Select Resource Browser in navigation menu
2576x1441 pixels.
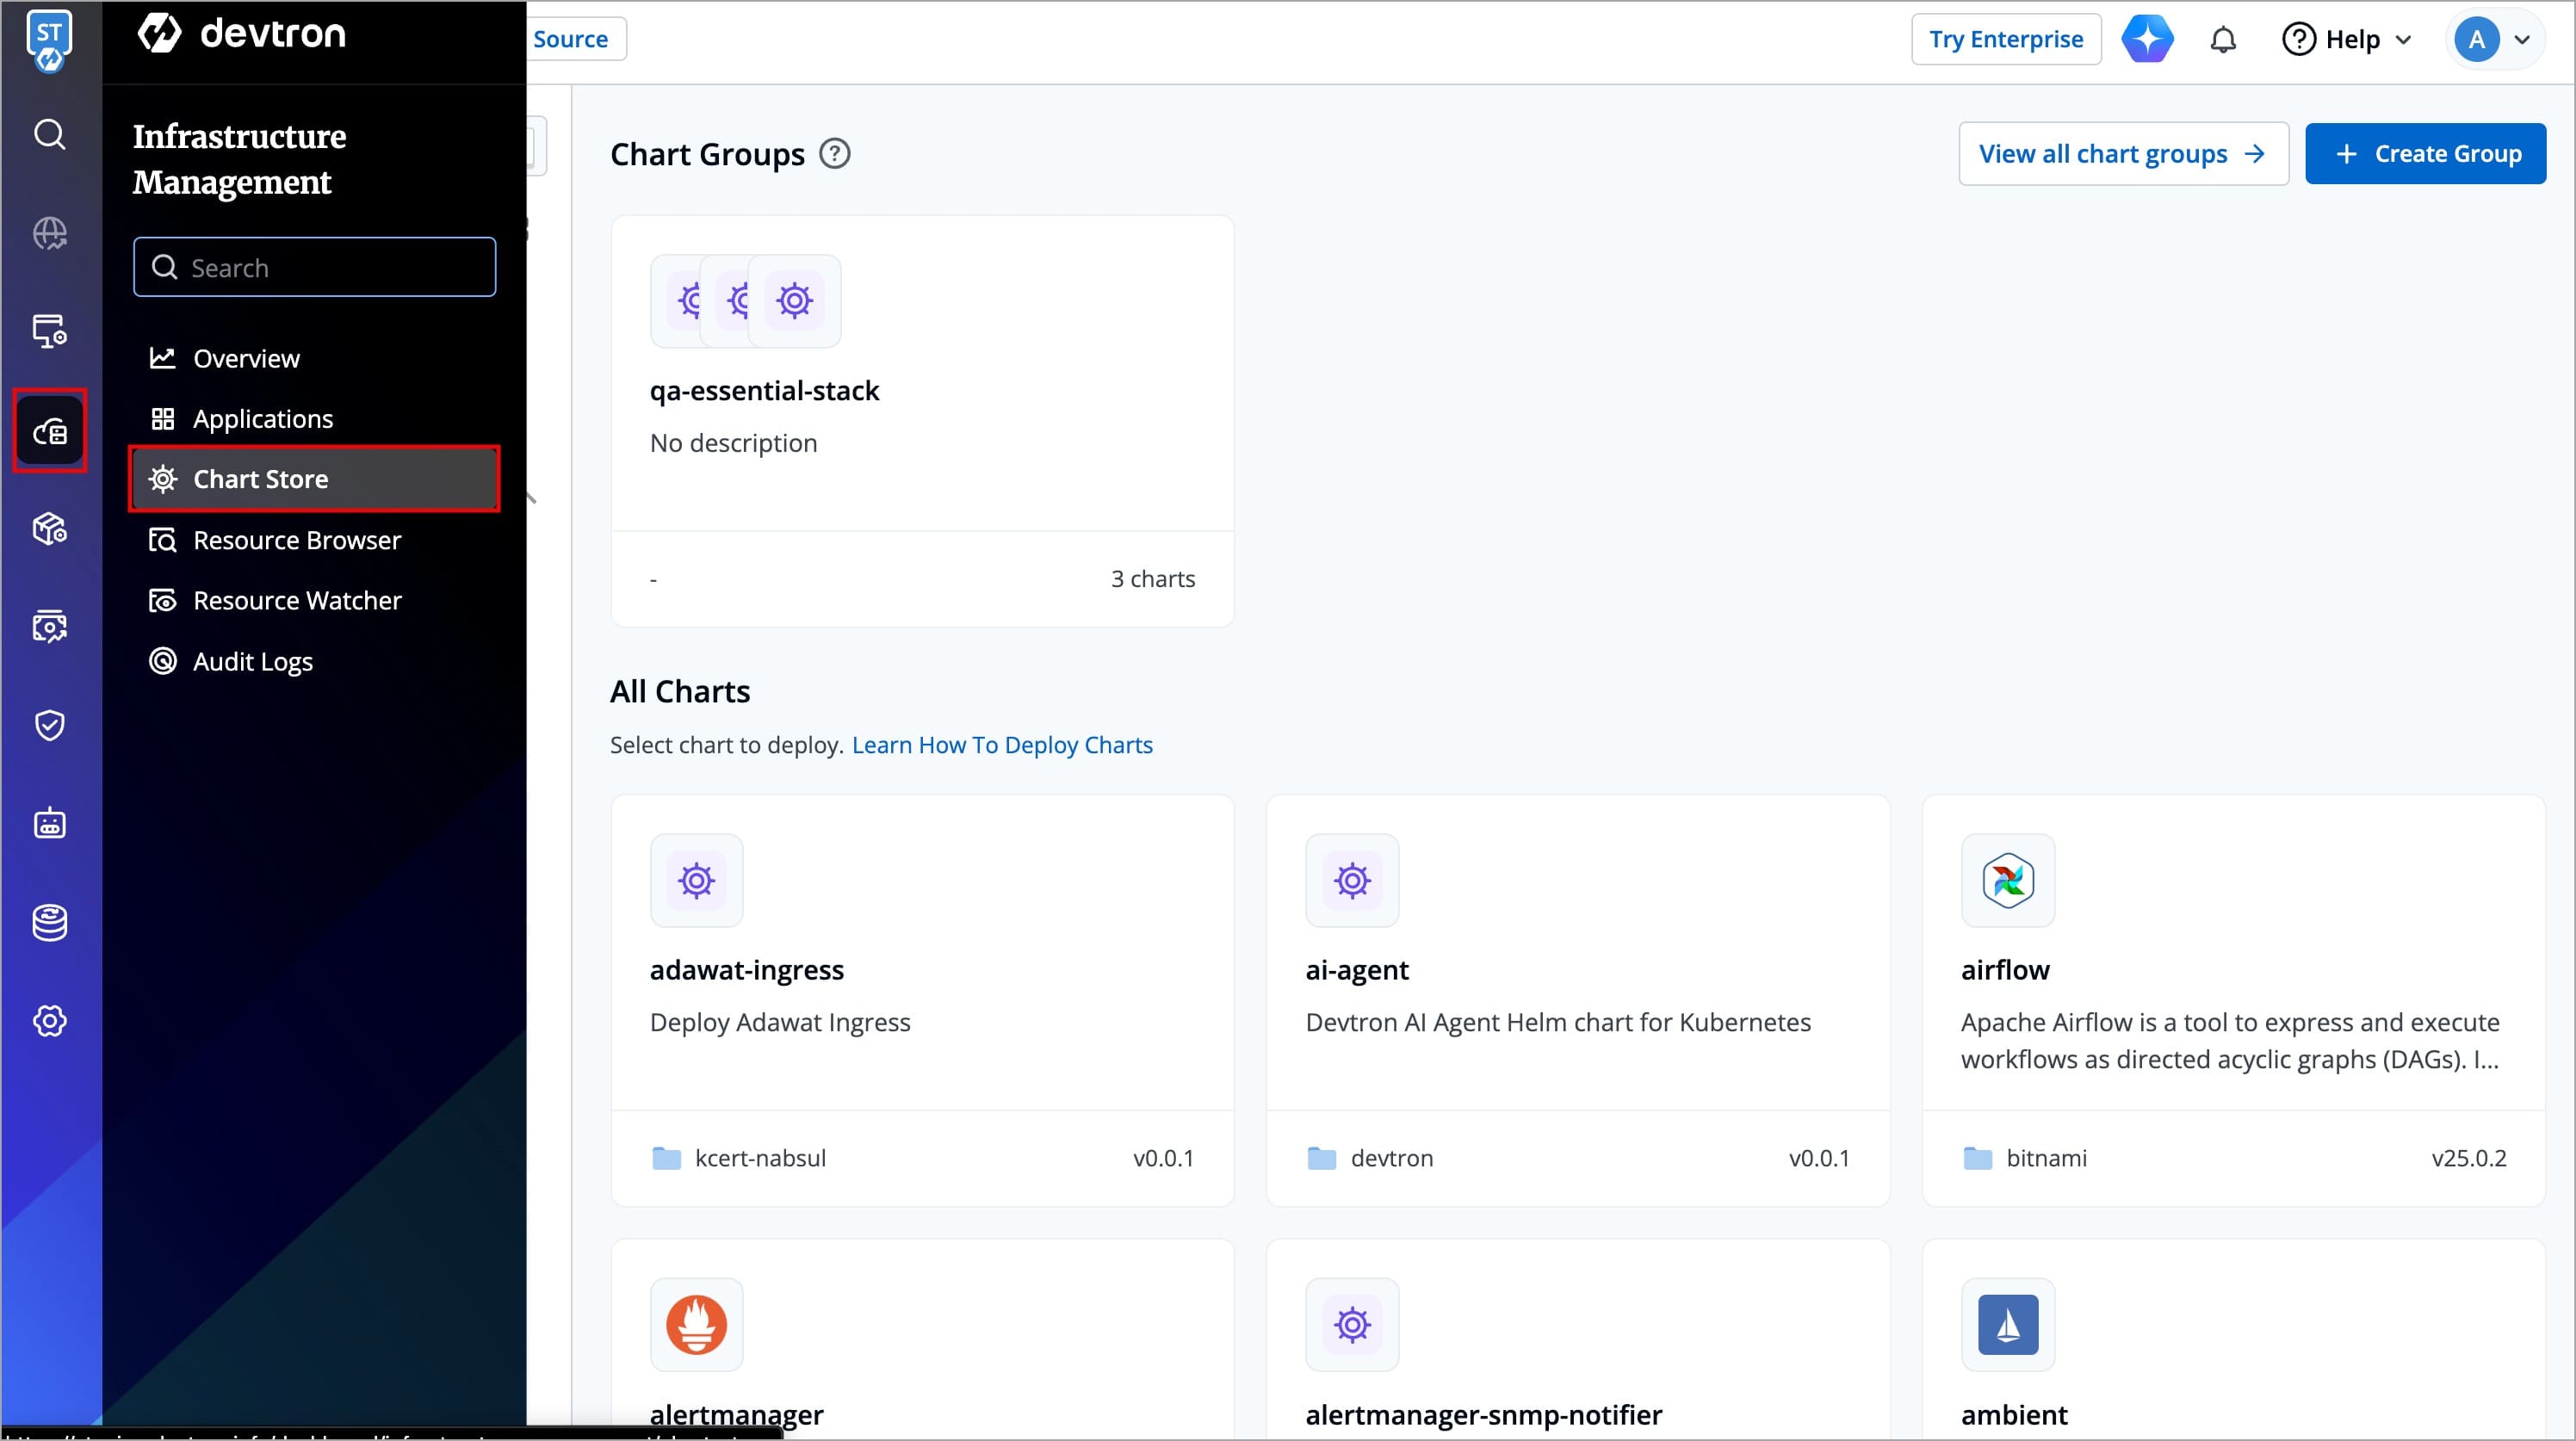coord(296,540)
